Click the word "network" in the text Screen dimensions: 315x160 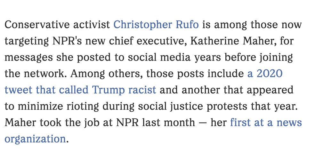tap(45, 74)
